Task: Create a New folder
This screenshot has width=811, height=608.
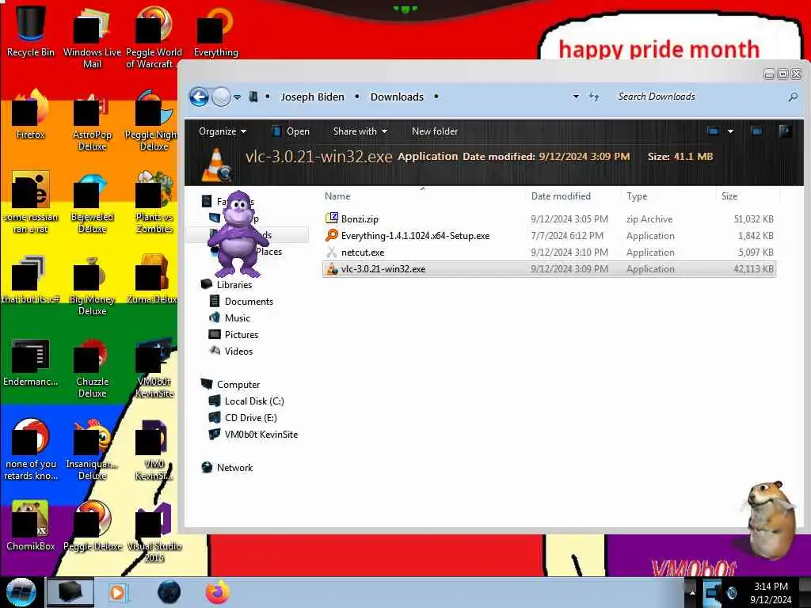Action: [435, 131]
